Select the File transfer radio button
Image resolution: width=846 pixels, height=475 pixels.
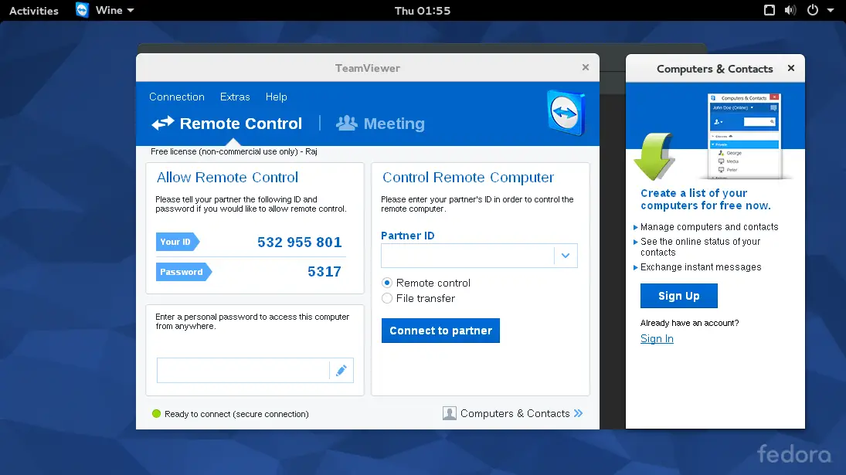(387, 298)
